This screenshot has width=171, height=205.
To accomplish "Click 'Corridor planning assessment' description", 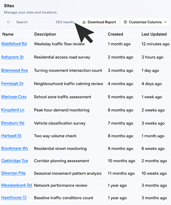I will [61, 161].
